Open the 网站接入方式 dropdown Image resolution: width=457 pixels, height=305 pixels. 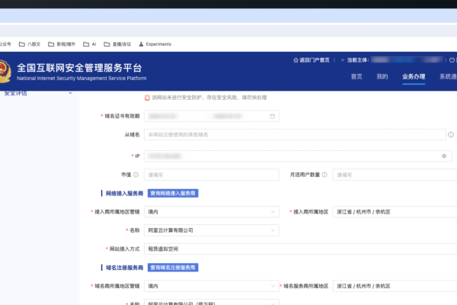[301, 249]
